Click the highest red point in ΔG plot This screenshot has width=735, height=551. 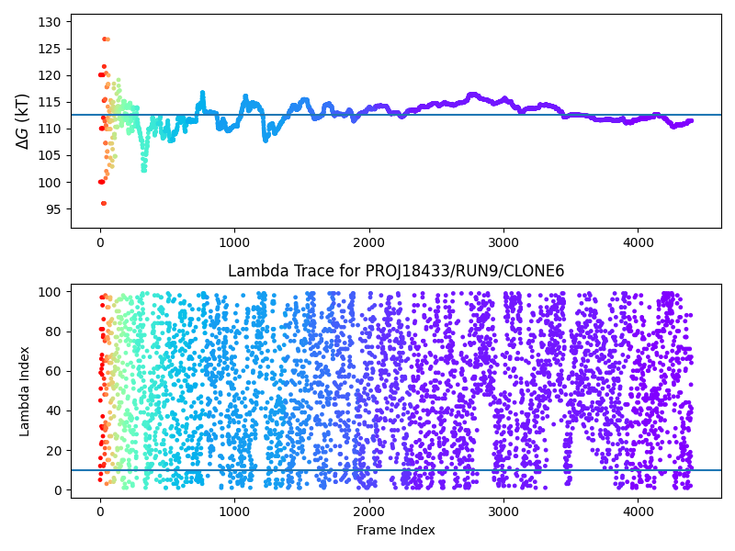[x=104, y=39]
